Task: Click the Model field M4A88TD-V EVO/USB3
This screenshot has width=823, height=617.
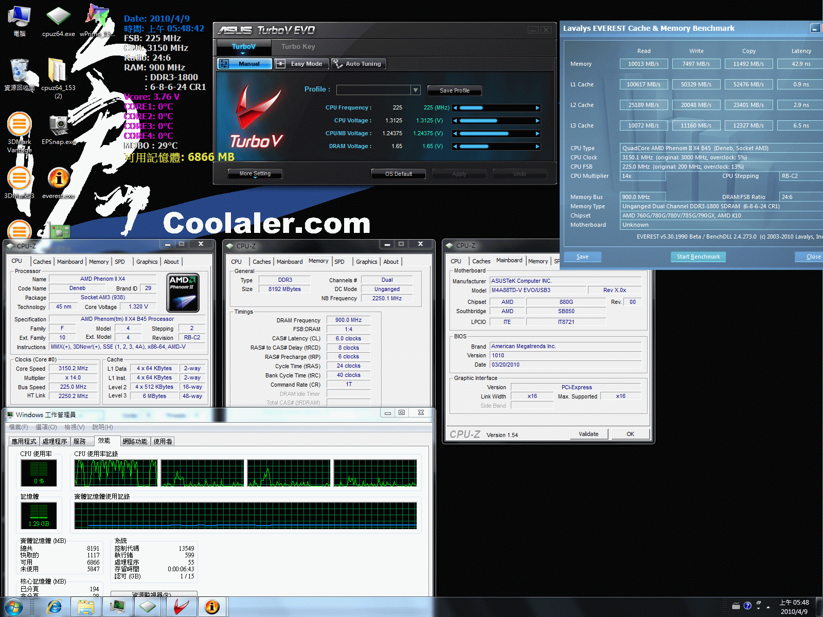Action: (538, 290)
